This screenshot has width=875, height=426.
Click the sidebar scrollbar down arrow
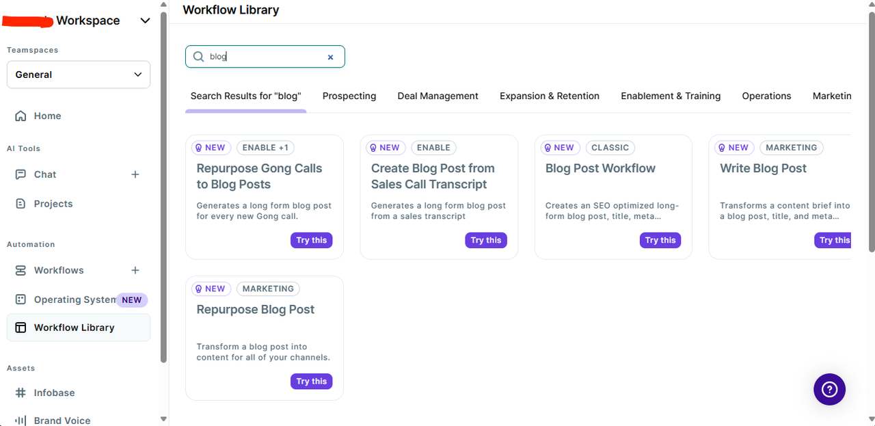pos(163,418)
